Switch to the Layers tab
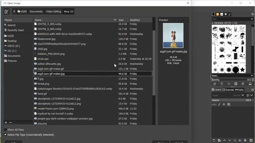The image size is (255, 143). click(x=216, y=90)
